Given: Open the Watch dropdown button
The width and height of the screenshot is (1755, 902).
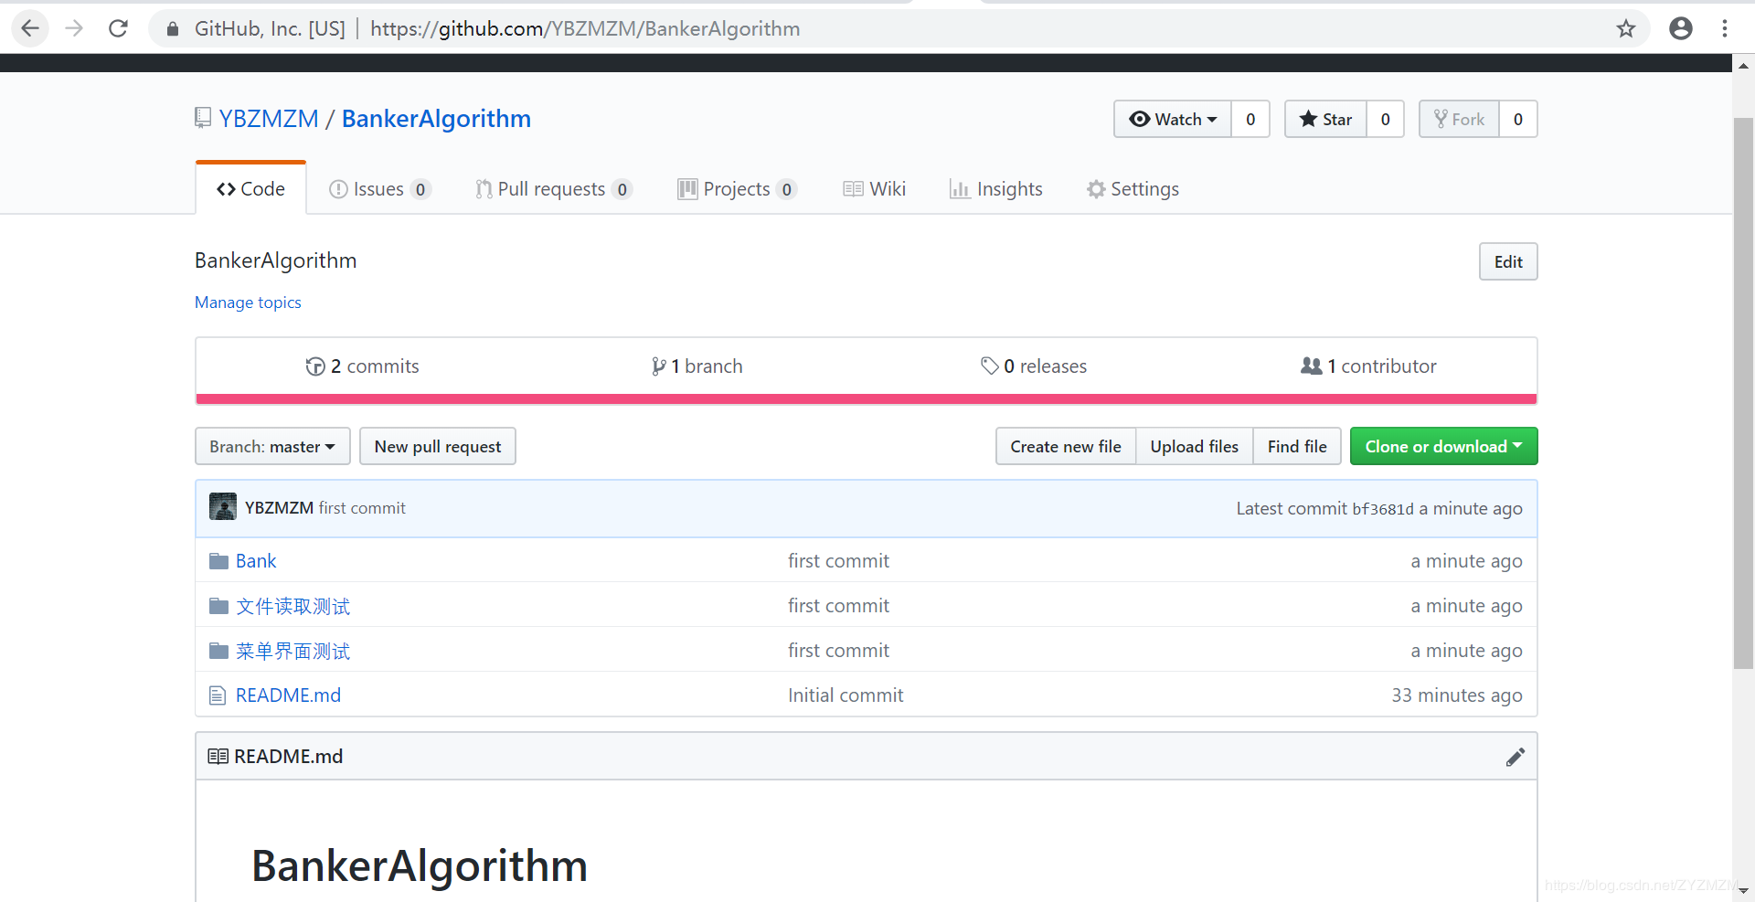Looking at the screenshot, I should [1173, 119].
